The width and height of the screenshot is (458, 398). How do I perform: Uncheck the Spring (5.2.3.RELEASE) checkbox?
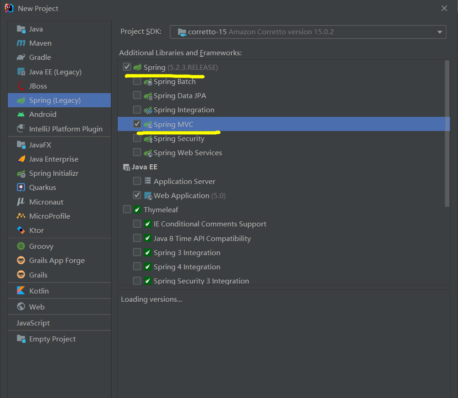coord(127,67)
